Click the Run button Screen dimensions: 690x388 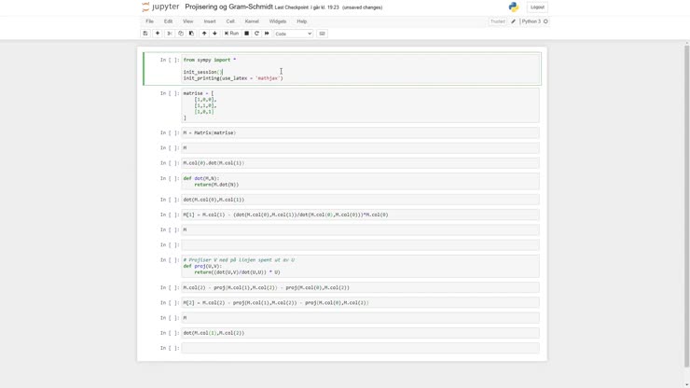pyautogui.click(x=232, y=34)
